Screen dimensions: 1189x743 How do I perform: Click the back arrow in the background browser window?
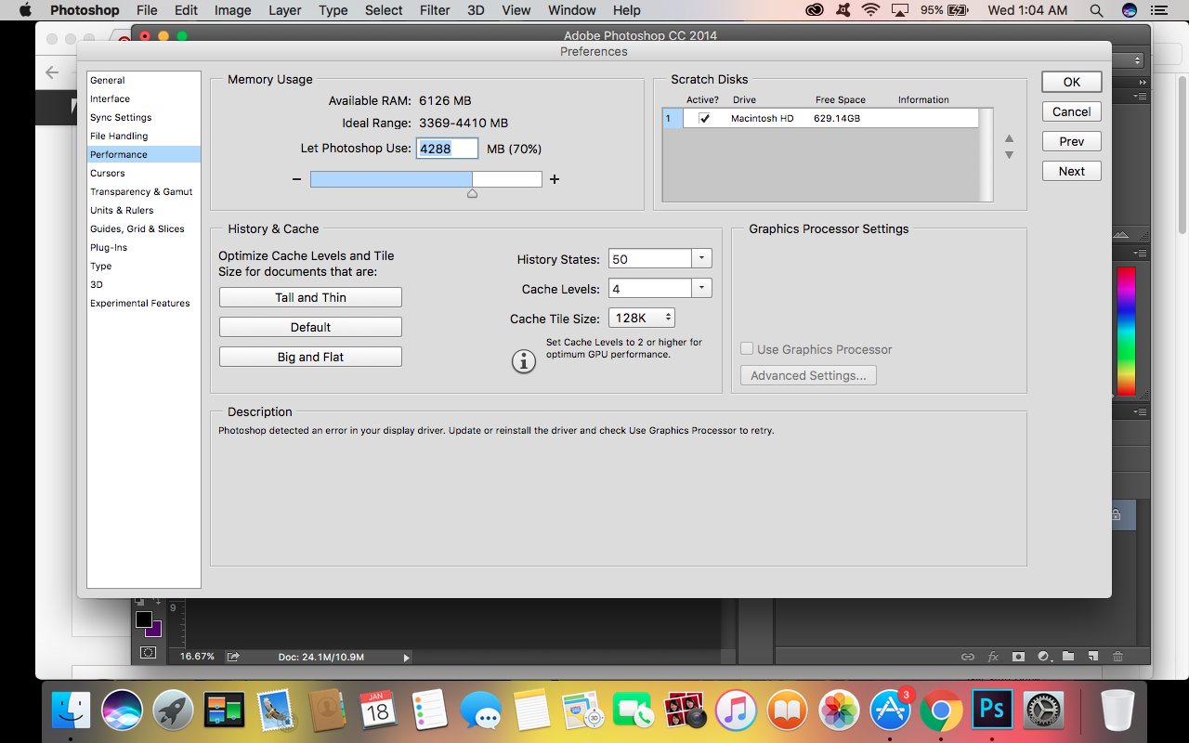click(52, 72)
